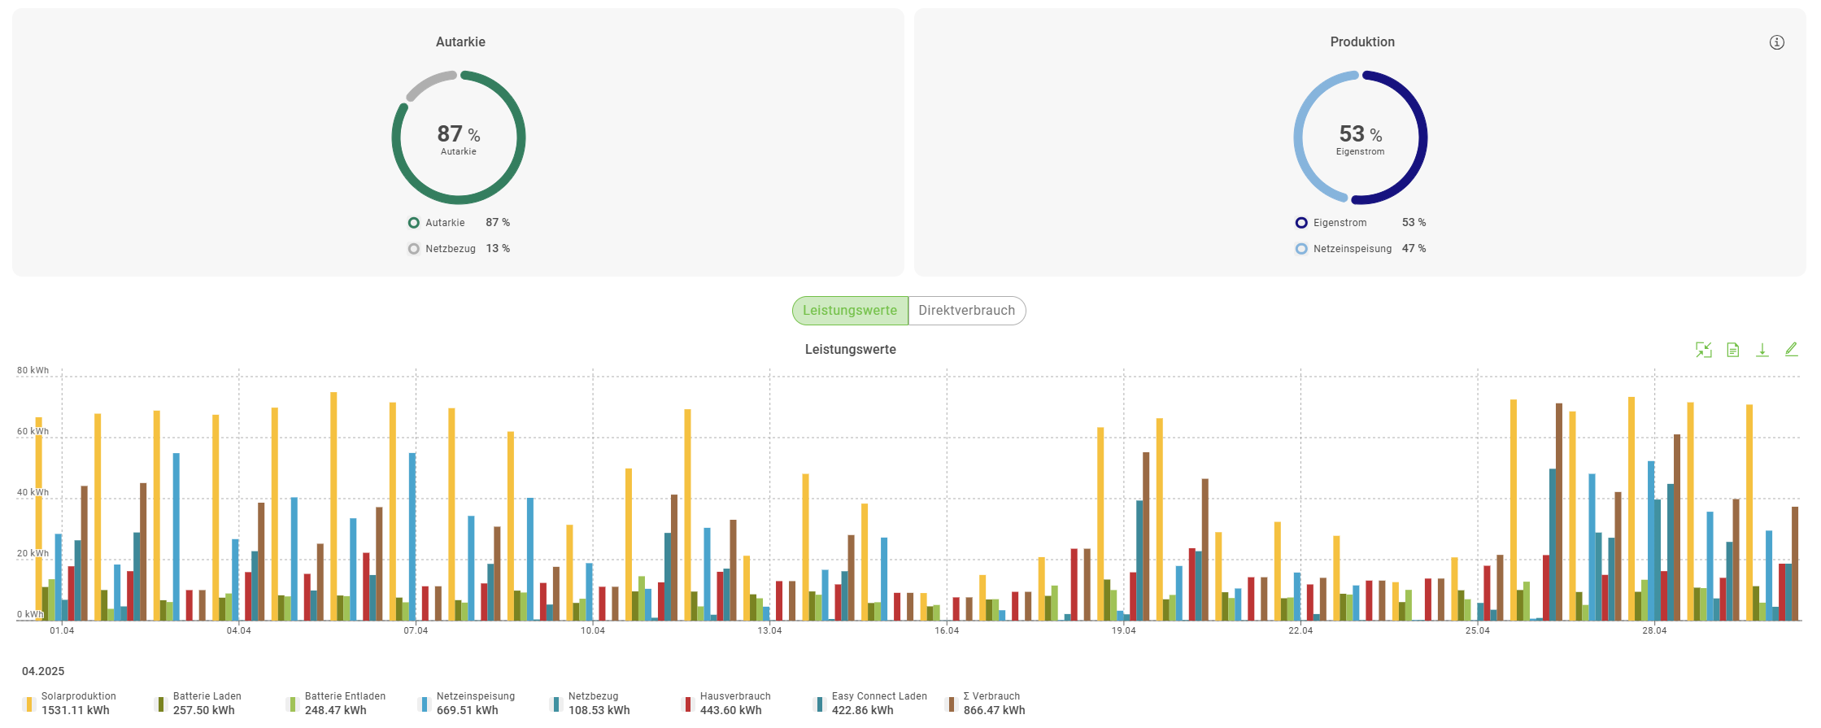Click the 87 % Autarkie donut chart center

(x=459, y=137)
